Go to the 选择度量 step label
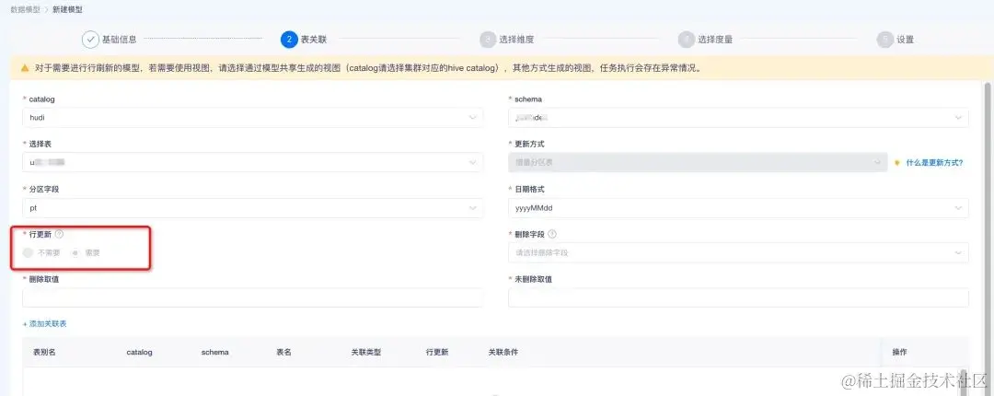994x396 pixels. [x=715, y=40]
